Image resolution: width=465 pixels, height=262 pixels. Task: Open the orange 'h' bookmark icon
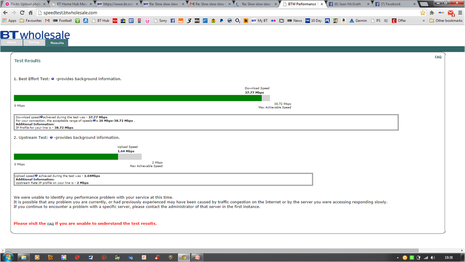pos(246,21)
